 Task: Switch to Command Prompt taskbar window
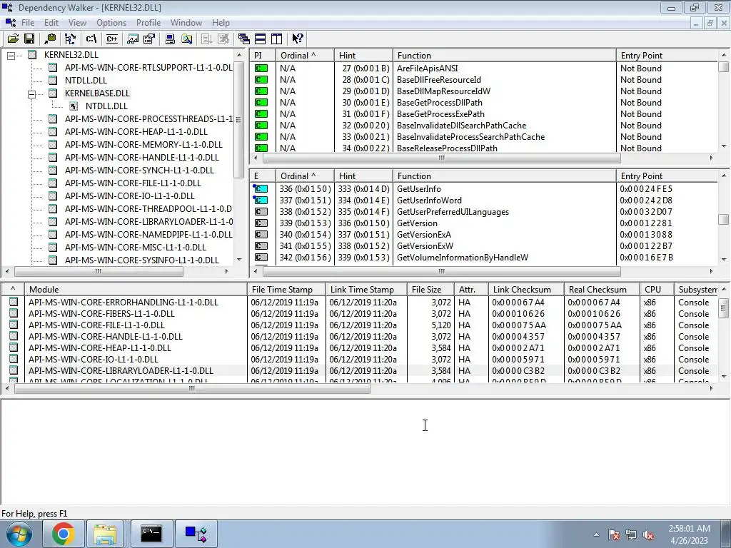coord(151,534)
